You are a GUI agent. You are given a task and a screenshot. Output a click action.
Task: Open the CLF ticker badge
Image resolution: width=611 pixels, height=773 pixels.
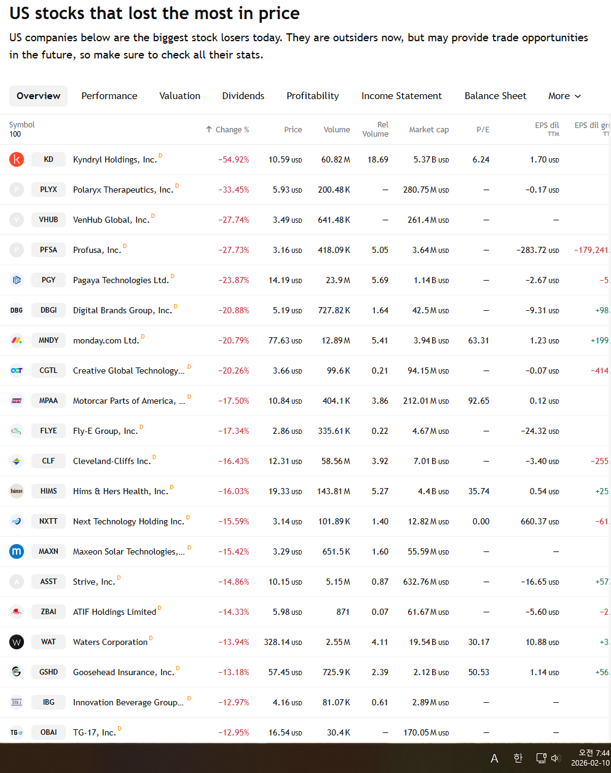coord(49,461)
